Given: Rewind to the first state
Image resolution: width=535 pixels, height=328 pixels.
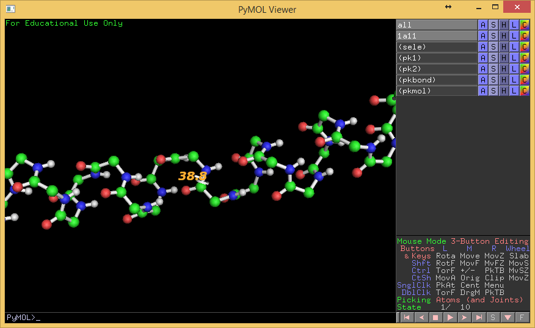Looking at the screenshot, I should [x=406, y=318].
